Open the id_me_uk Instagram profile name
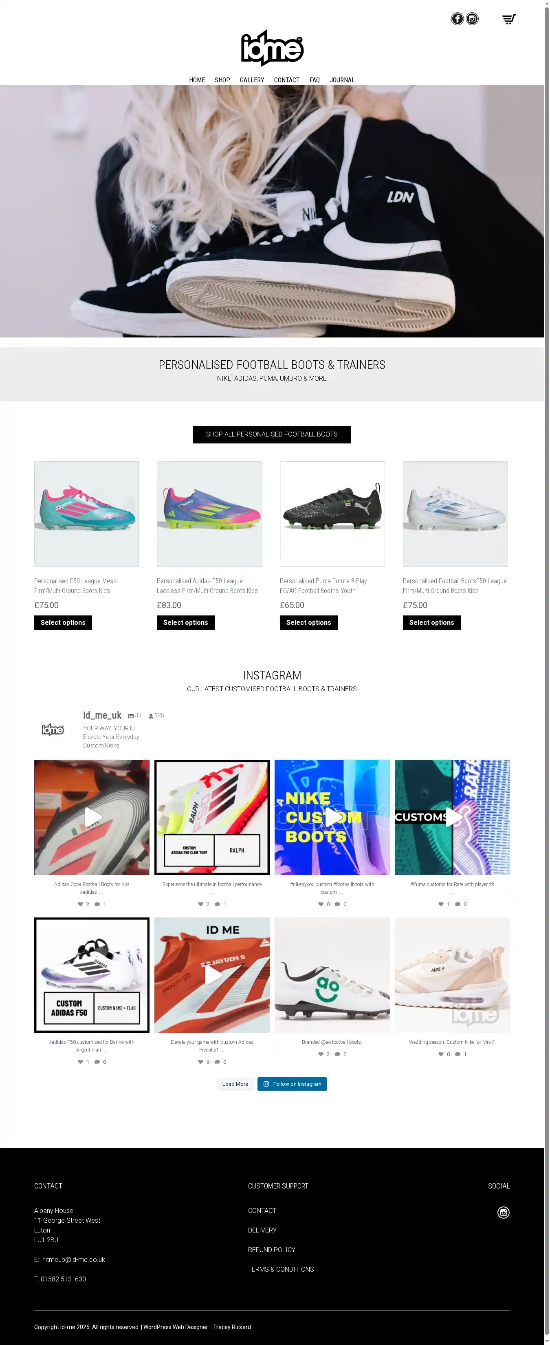 [102, 715]
